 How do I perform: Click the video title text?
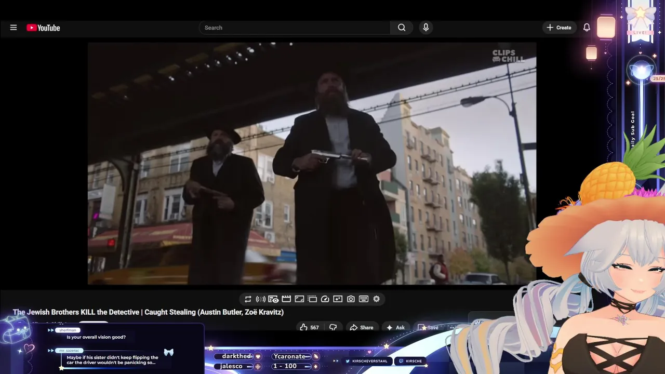148,312
